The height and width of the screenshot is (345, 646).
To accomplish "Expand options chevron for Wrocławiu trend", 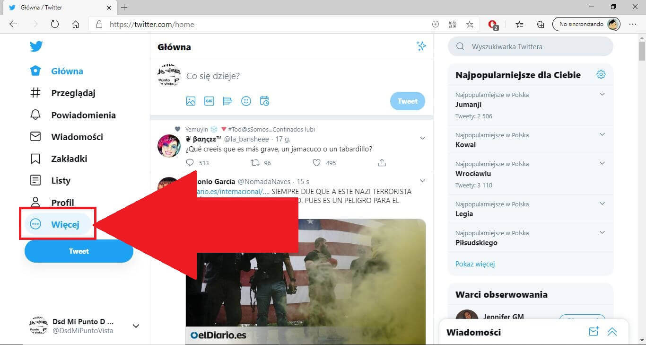I will coord(602,163).
